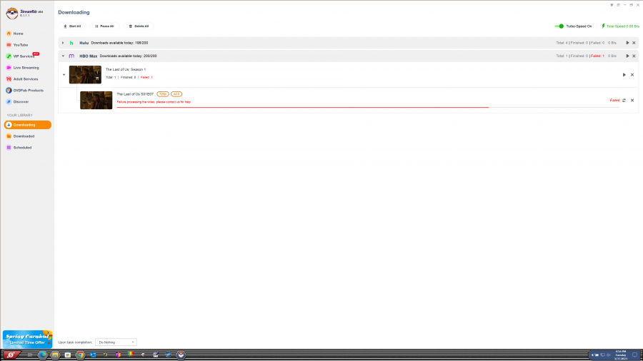643x361 pixels.
Task: Click the 720p quality badge
Action: tap(163, 94)
